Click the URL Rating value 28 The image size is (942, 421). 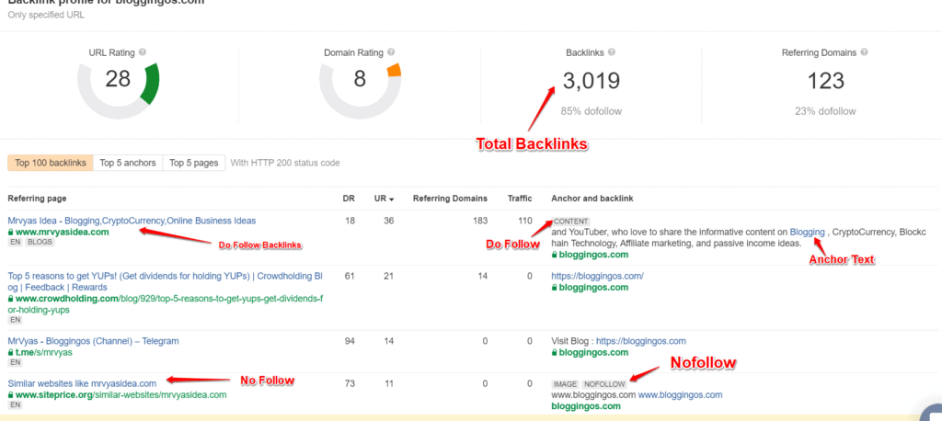pyautogui.click(x=118, y=79)
